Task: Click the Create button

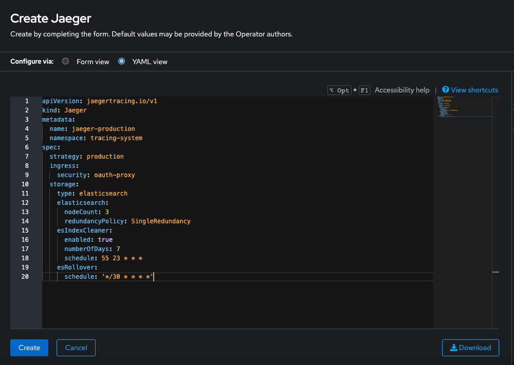Action: coord(29,348)
